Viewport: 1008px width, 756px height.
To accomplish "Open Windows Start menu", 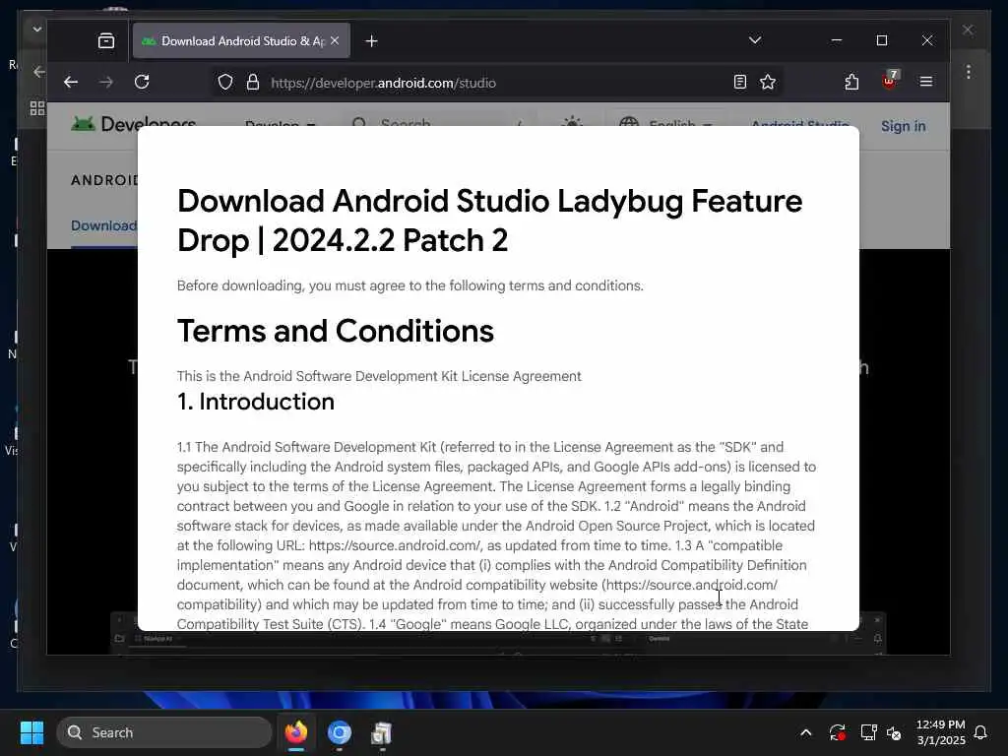I will [31, 732].
